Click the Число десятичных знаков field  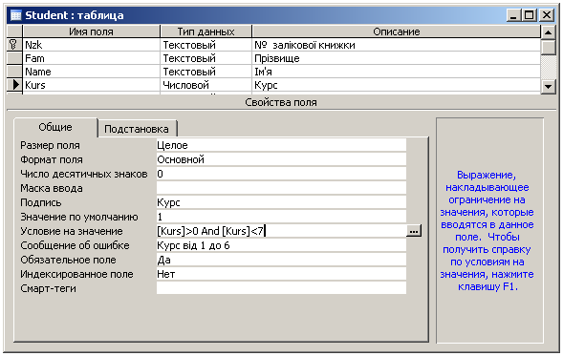pyautogui.click(x=281, y=174)
